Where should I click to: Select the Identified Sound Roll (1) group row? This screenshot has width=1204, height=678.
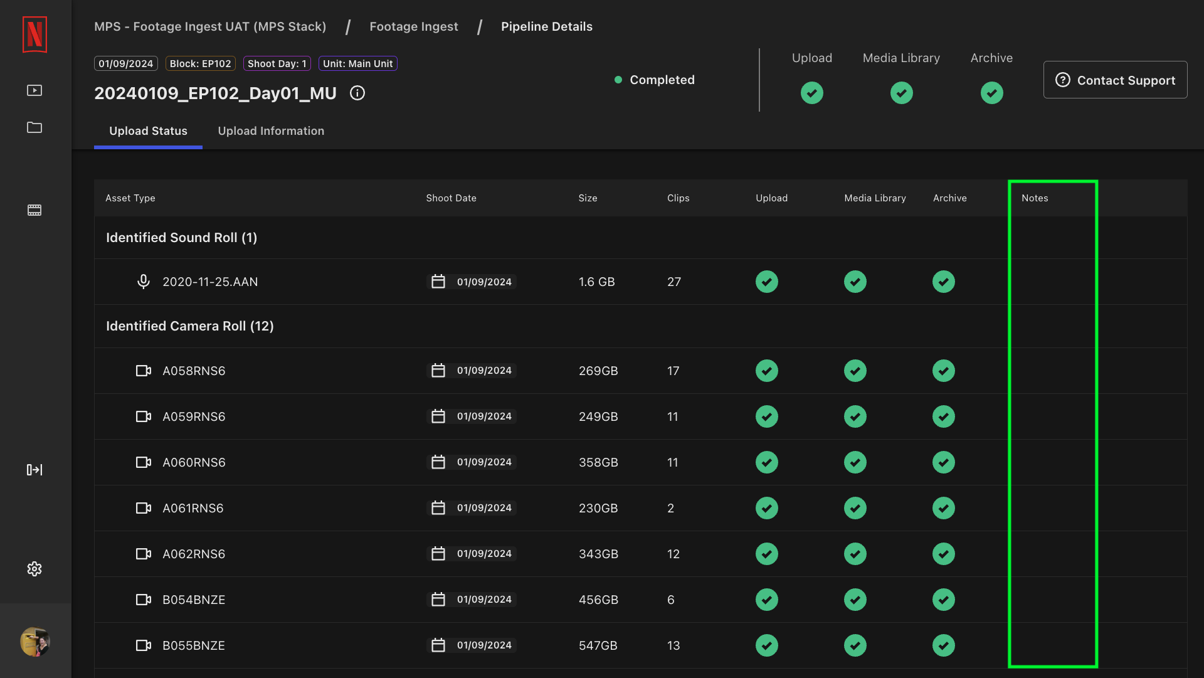pos(640,238)
